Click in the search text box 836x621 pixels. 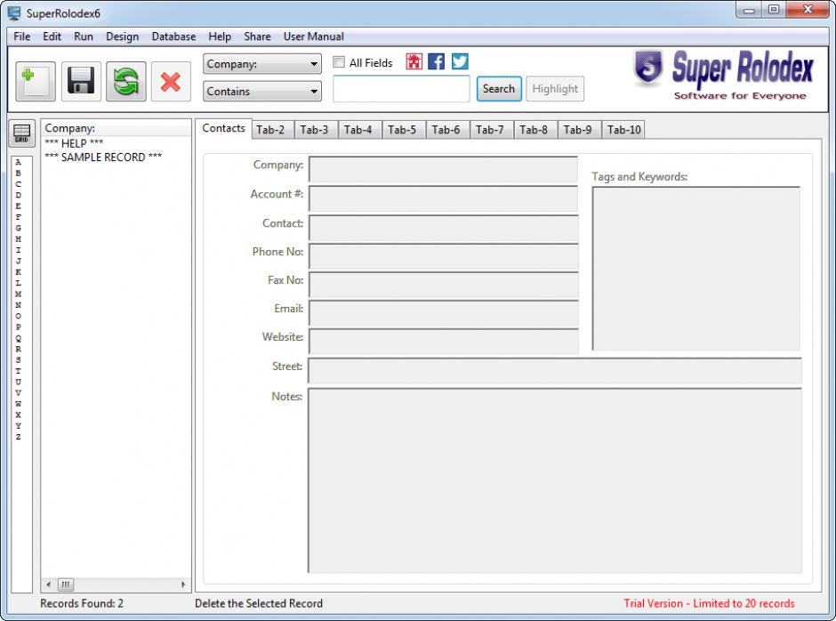coord(401,89)
